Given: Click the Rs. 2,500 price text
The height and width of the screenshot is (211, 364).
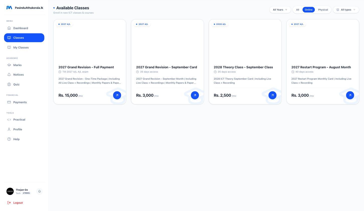Looking at the screenshot, I should [222, 95].
